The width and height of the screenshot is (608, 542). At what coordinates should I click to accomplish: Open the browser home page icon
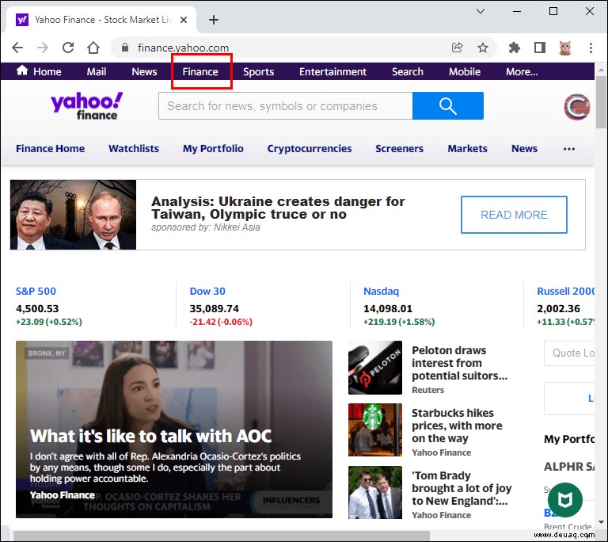pos(93,48)
